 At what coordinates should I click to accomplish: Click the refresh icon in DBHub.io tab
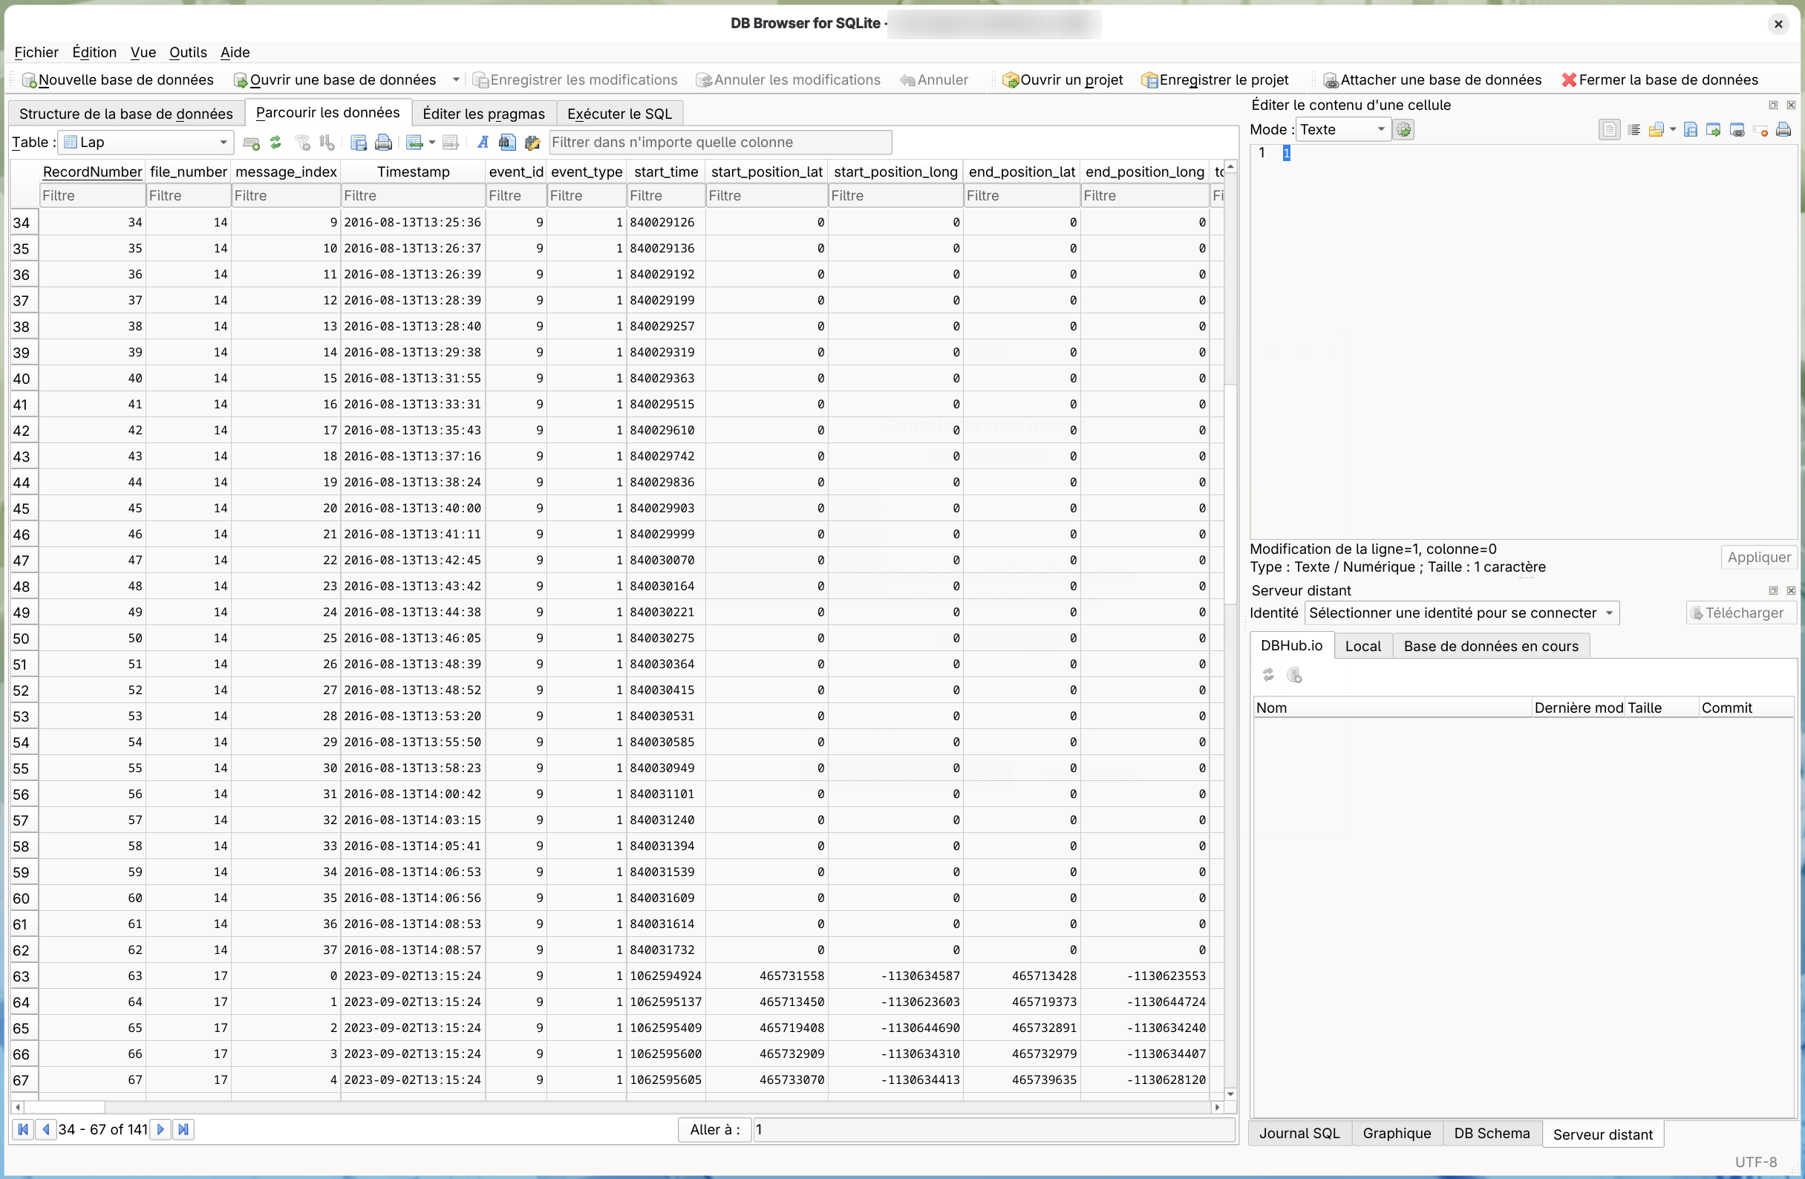tap(1269, 676)
